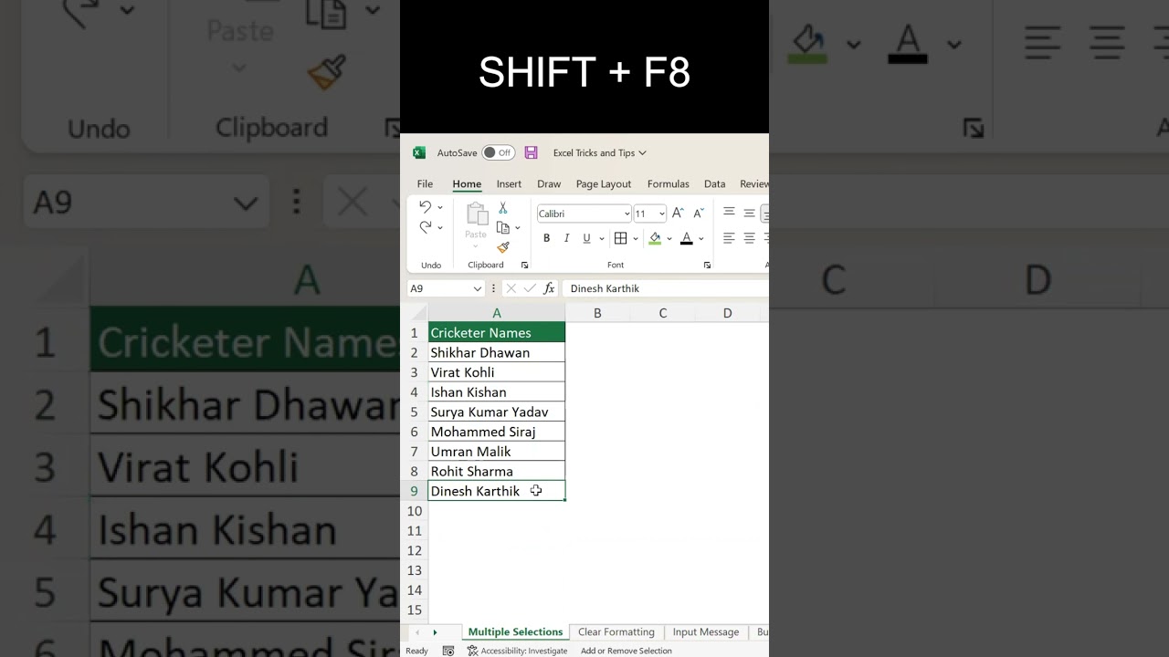Viewport: 1169px width, 657px height.
Task: Switch to the Draw ribbon tab
Action: point(549,184)
